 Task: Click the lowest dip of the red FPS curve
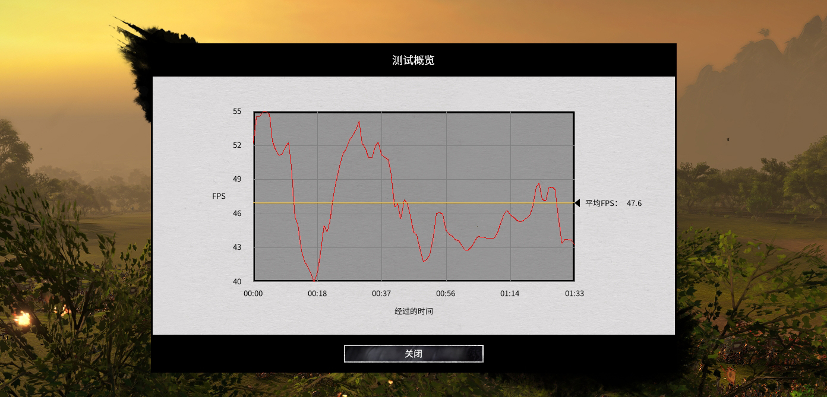(x=314, y=279)
